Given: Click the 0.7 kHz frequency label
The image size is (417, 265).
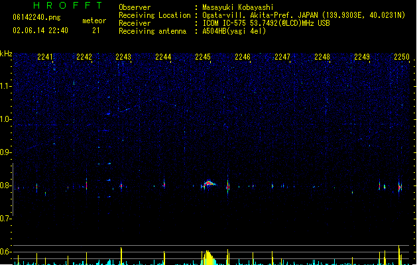Looking at the screenshot, I should tap(5, 219).
